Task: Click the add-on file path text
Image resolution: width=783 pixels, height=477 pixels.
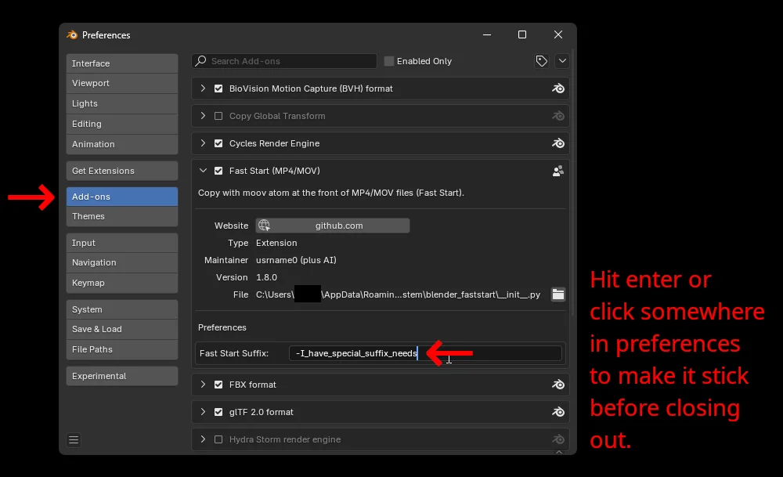Action: point(398,295)
